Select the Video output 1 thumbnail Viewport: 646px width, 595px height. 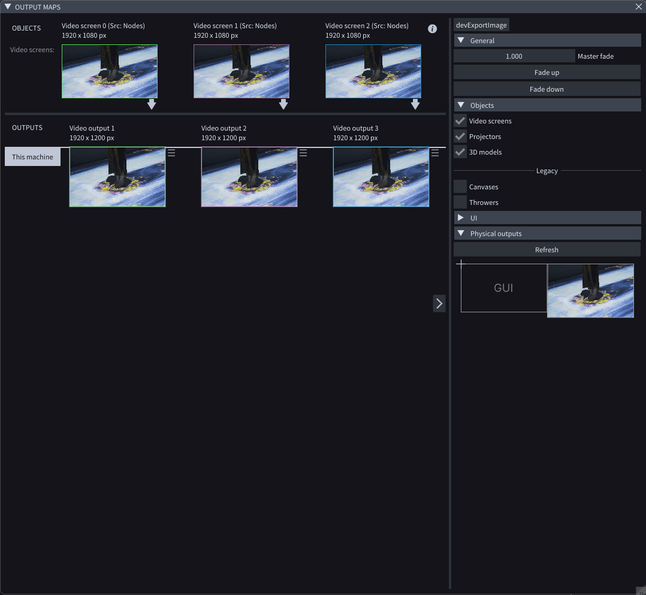[x=117, y=177]
